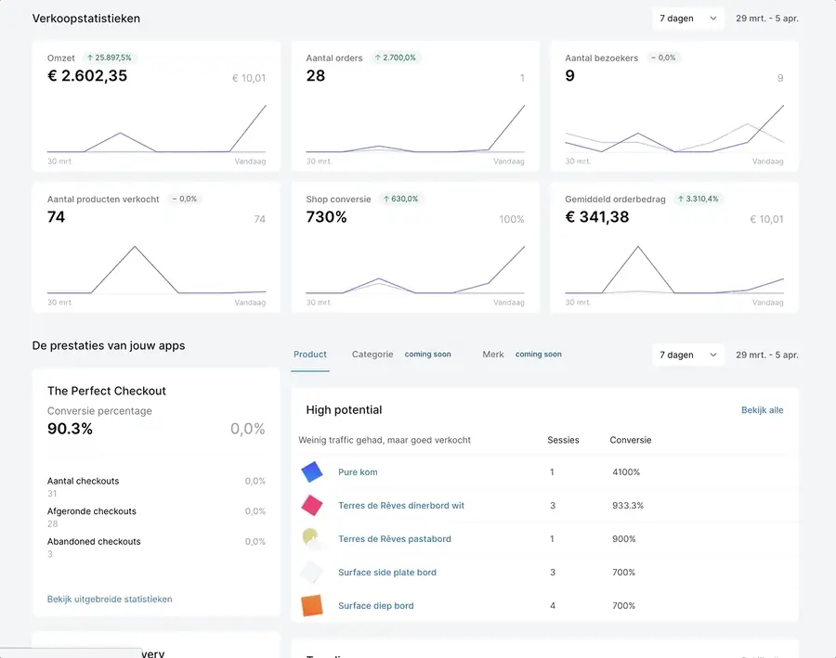The width and height of the screenshot is (836, 658).
Task: Open the top 7 dagen period dropdown
Action: click(x=687, y=19)
